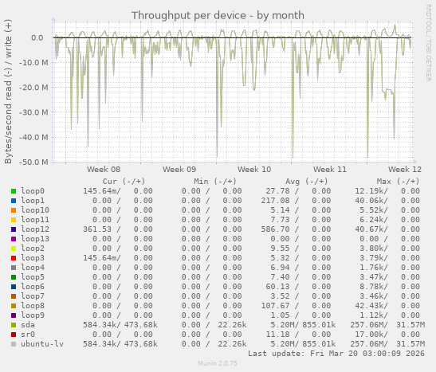Click the loop13 purple legend swatch
This screenshot has height=372, width=436.
pos(14,239)
